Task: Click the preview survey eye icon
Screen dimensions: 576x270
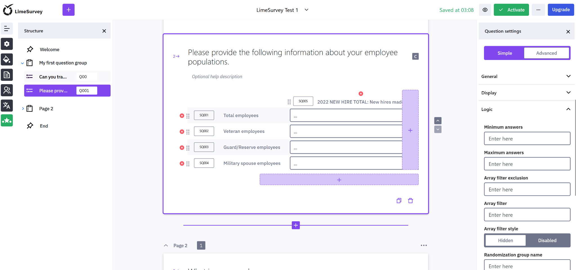Action: click(x=485, y=10)
